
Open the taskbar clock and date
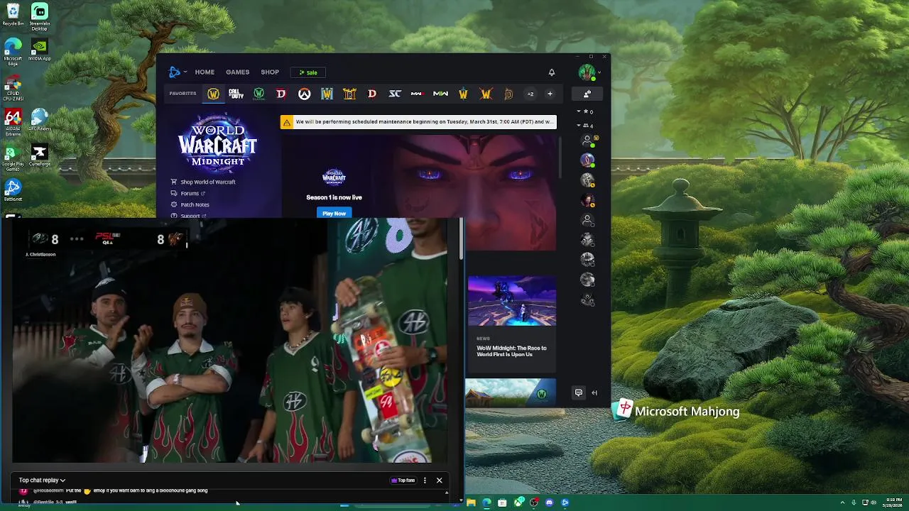tap(893, 502)
